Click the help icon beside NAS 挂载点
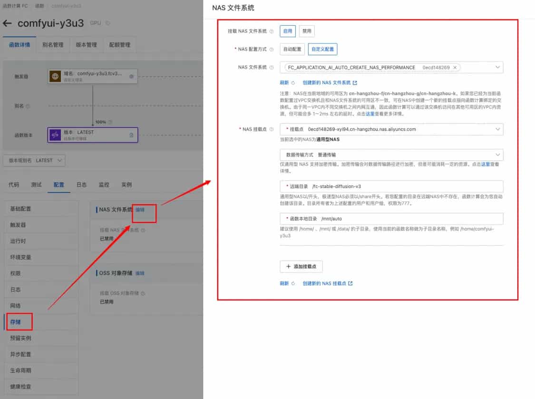This screenshot has width=535, height=399. tap(272, 130)
